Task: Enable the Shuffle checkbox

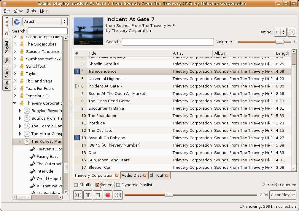Action: coord(76,185)
